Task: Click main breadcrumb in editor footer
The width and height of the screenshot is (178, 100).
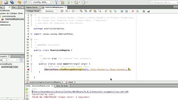Action: 71,82
